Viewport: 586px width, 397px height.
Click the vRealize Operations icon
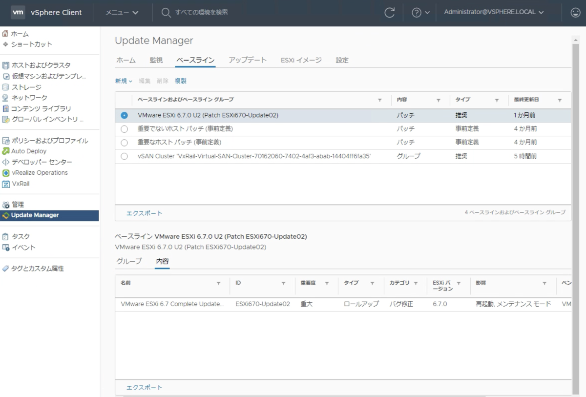coord(6,173)
